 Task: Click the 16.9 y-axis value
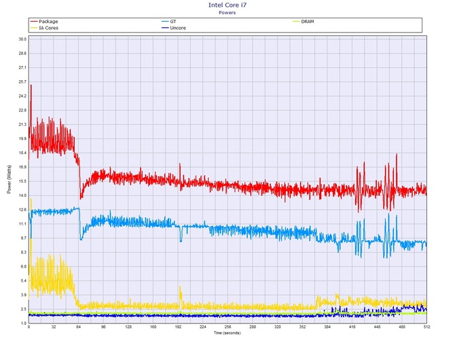22,167
